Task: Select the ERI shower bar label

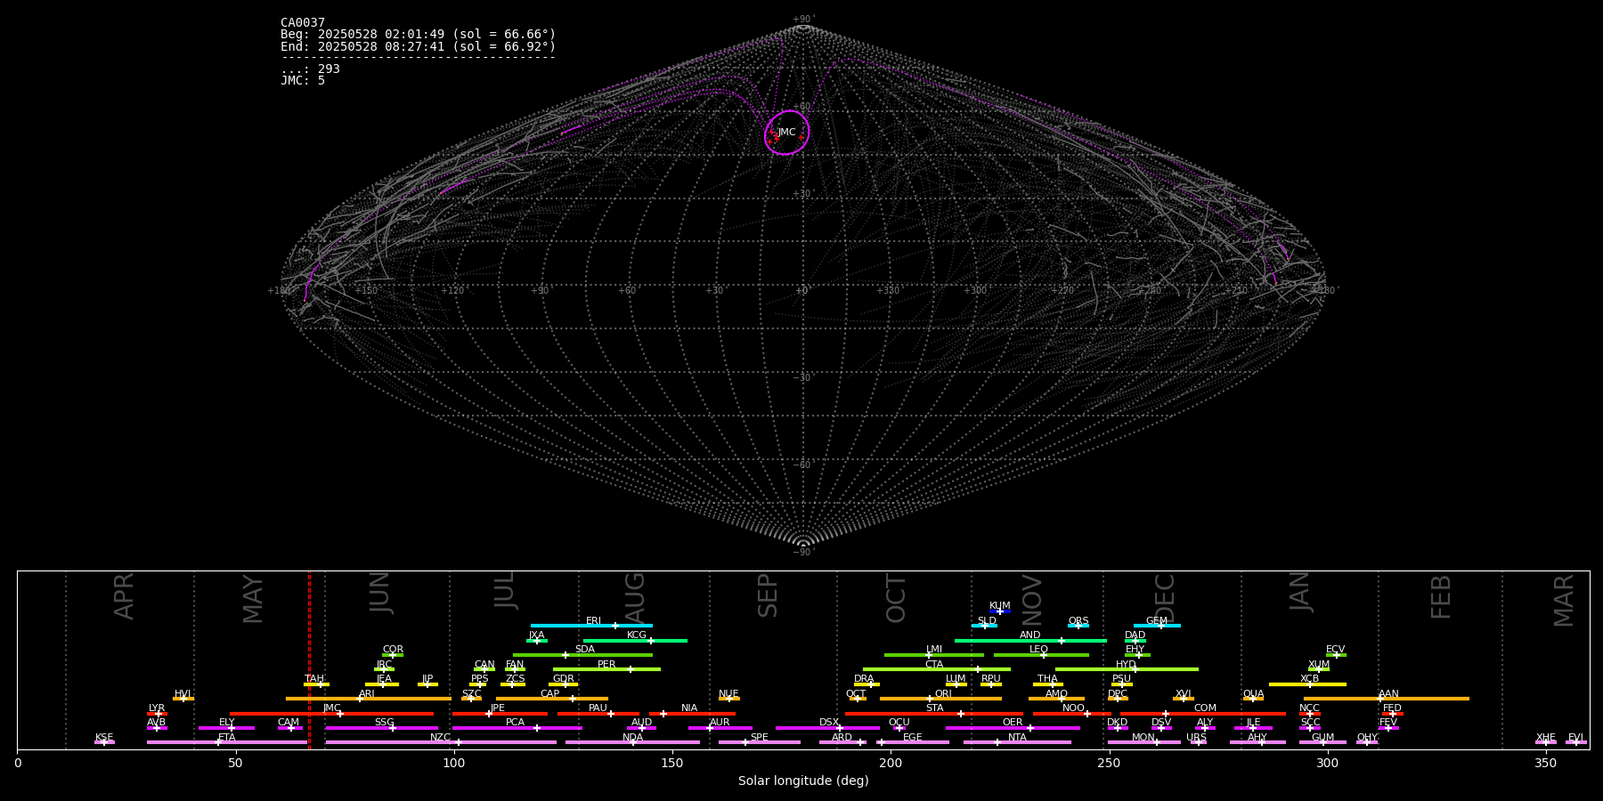Action: (593, 621)
